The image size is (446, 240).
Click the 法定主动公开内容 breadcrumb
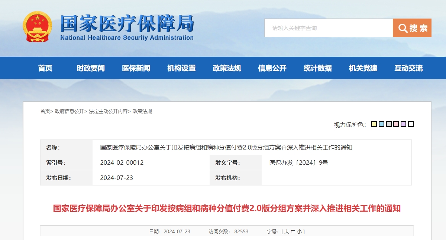click(107, 111)
